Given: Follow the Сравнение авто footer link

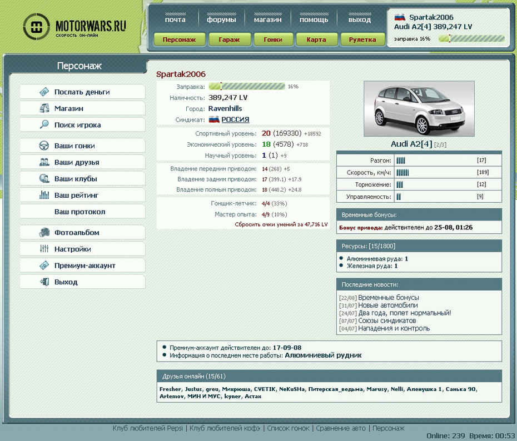Looking at the screenshot, I should click(341, 428).
